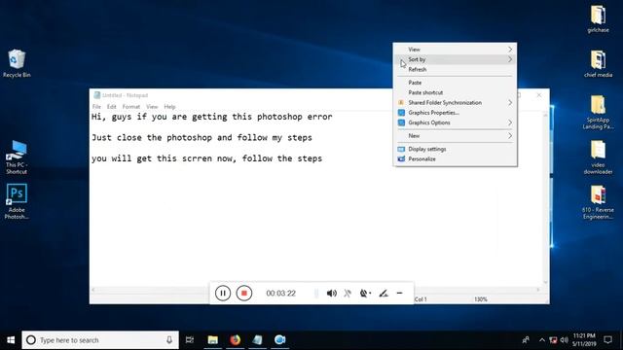The height and width of the screenshot is (350, 623).
Task: Open Notepad View menu
Action: tap(152, 107)
